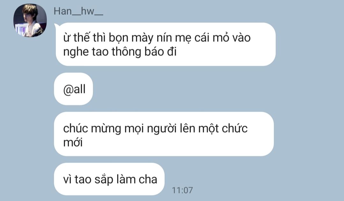344x201 pixels.
Task: Click the 11:07 timestamp
Action: pos(182,190)
